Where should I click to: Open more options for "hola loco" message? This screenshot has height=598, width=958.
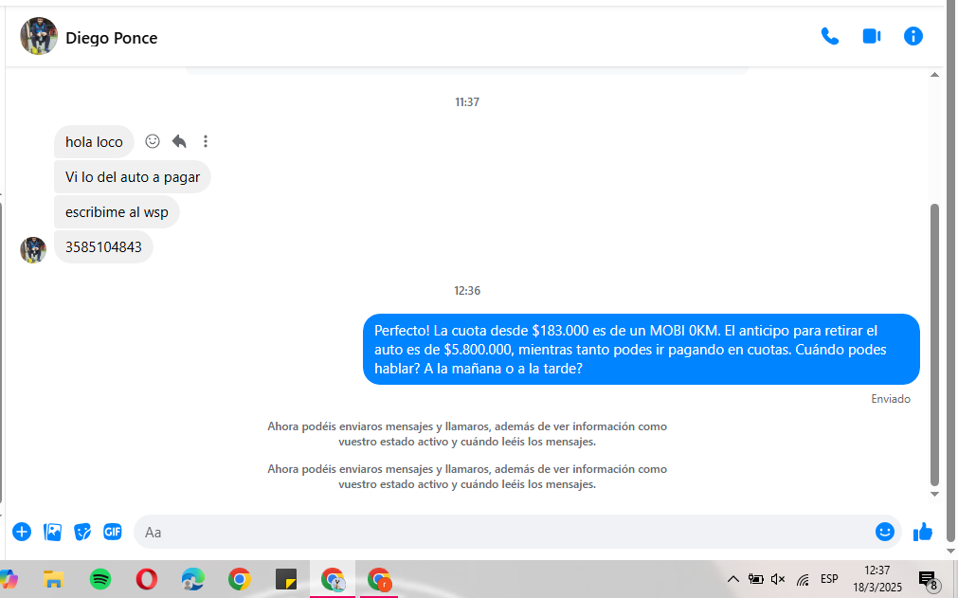tap(206, 142)
